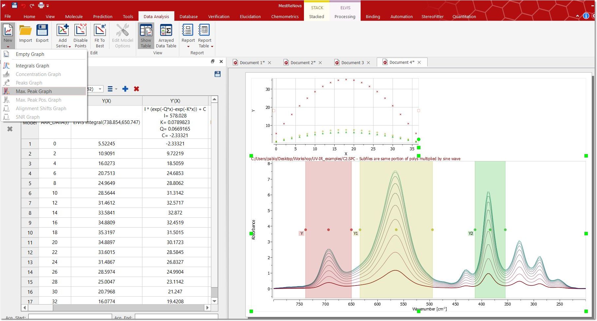
Task: Click the Report icon
Action: (188, 30)
